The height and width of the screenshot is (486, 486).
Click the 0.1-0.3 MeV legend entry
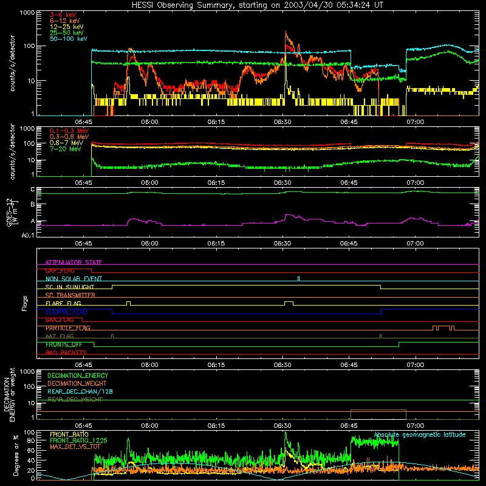(69, 131)
